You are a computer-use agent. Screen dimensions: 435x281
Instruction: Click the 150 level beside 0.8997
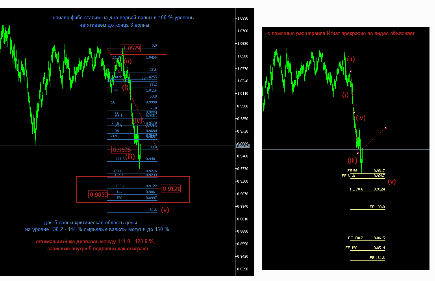point(119,198)
